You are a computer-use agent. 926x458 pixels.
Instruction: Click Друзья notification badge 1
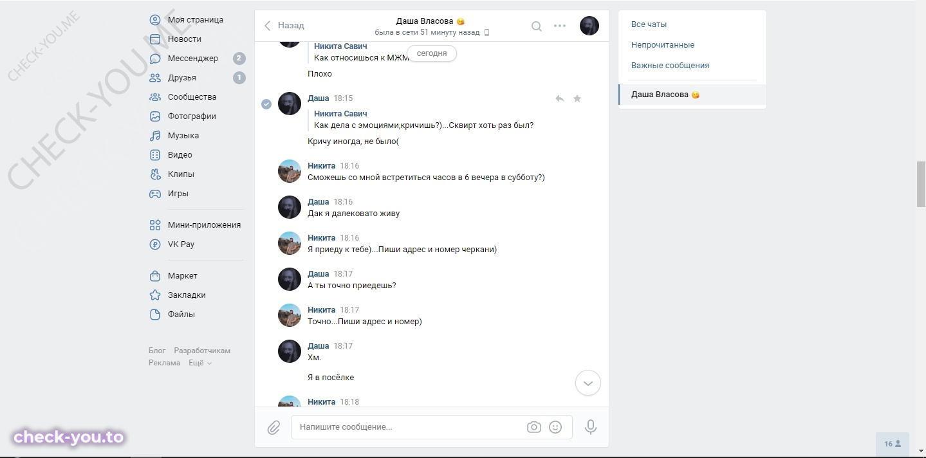coord(239,78)
